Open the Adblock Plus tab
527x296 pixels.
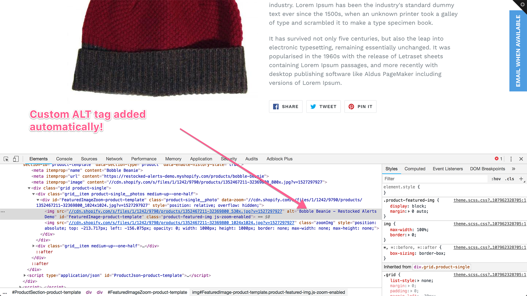point(280,159)
